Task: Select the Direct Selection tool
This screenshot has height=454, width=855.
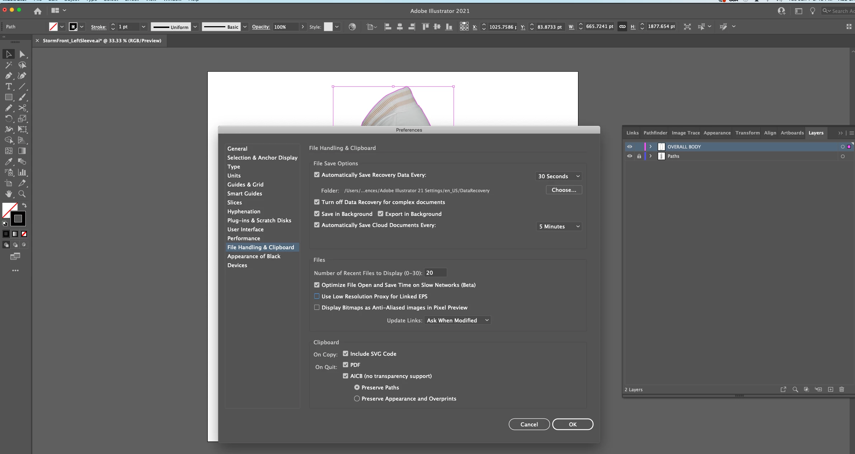Action: (x=22, y=54)
